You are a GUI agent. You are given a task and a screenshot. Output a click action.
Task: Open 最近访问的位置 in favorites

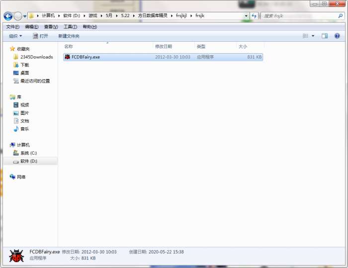coord(35,81)
